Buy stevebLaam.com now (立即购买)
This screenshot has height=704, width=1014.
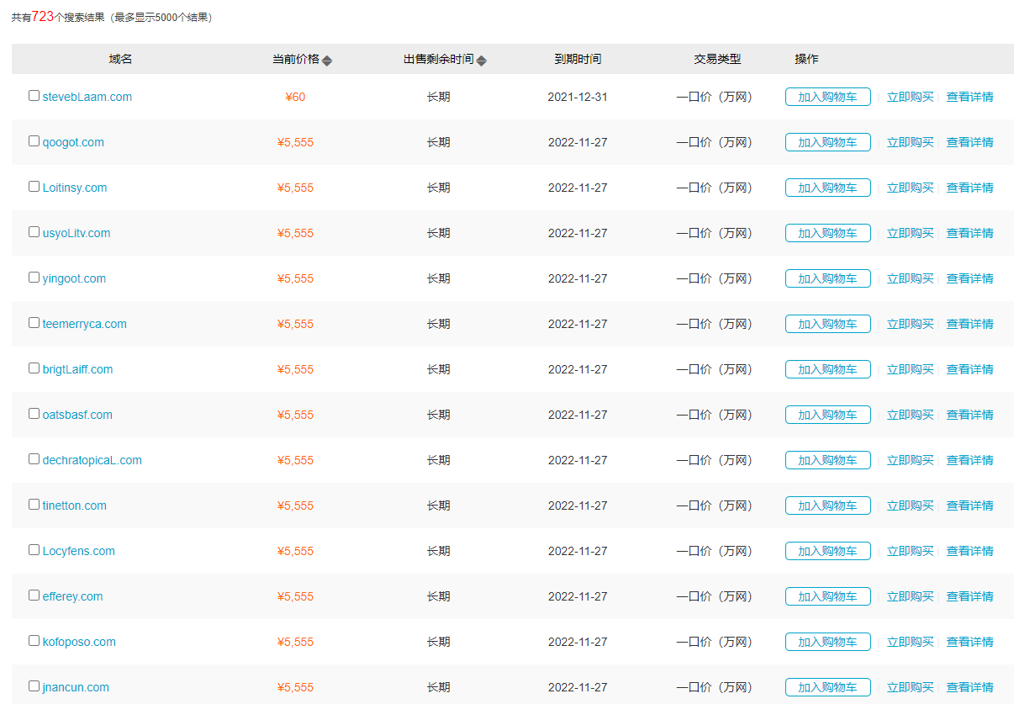point(911,97)
